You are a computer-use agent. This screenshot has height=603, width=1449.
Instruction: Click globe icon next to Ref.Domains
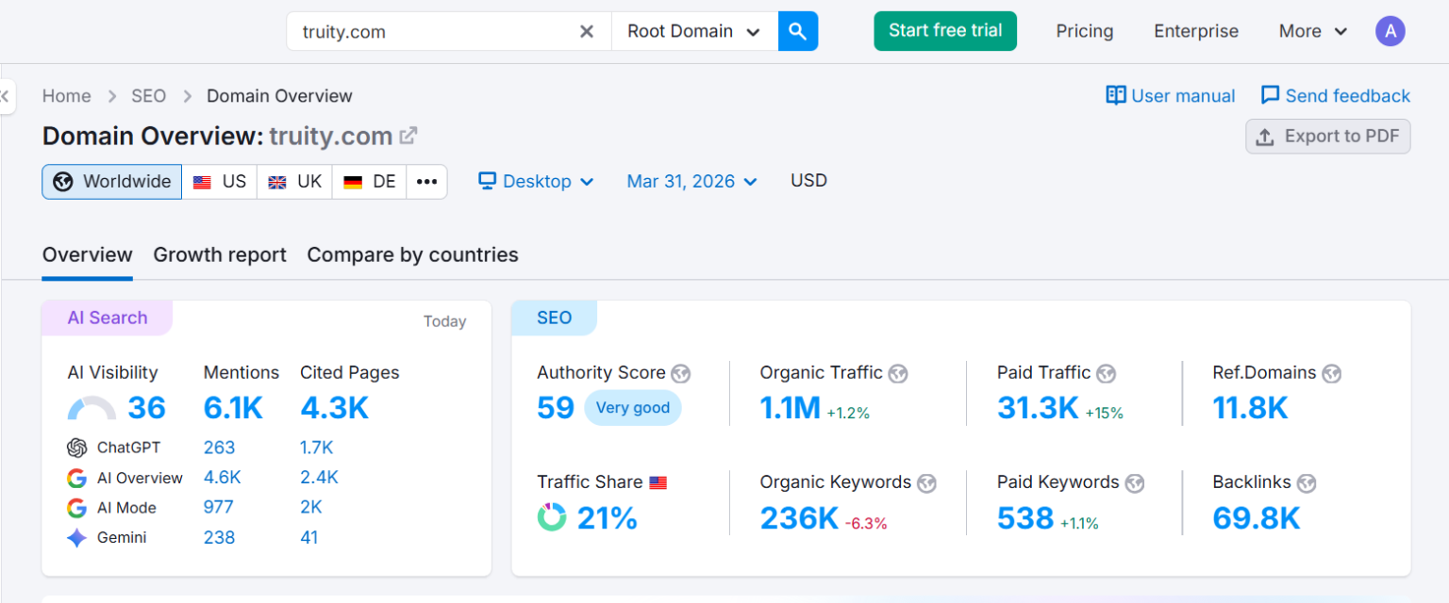coord(1331,374)
